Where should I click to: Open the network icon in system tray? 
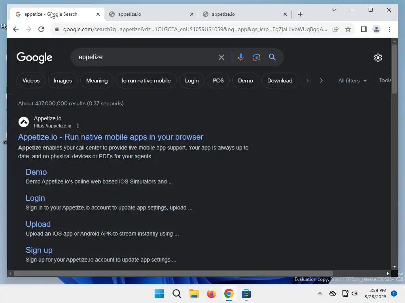tap(345, 294)
